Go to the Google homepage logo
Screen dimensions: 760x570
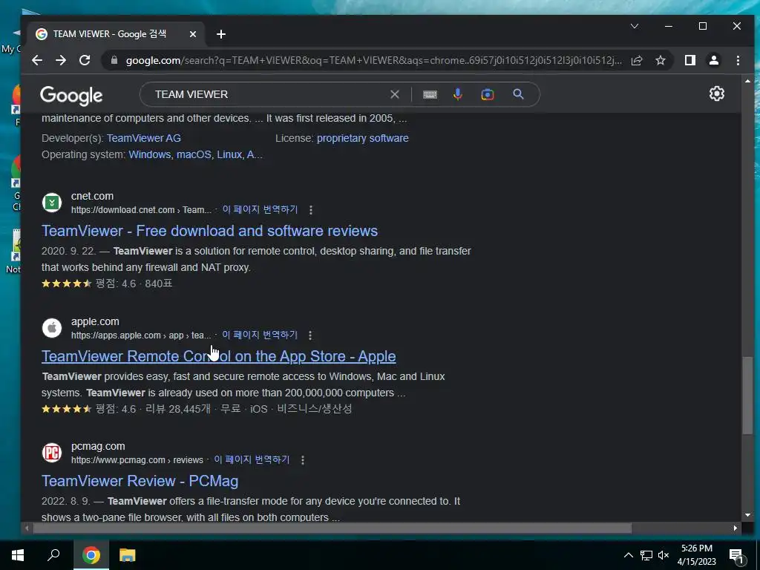point(71,96)
